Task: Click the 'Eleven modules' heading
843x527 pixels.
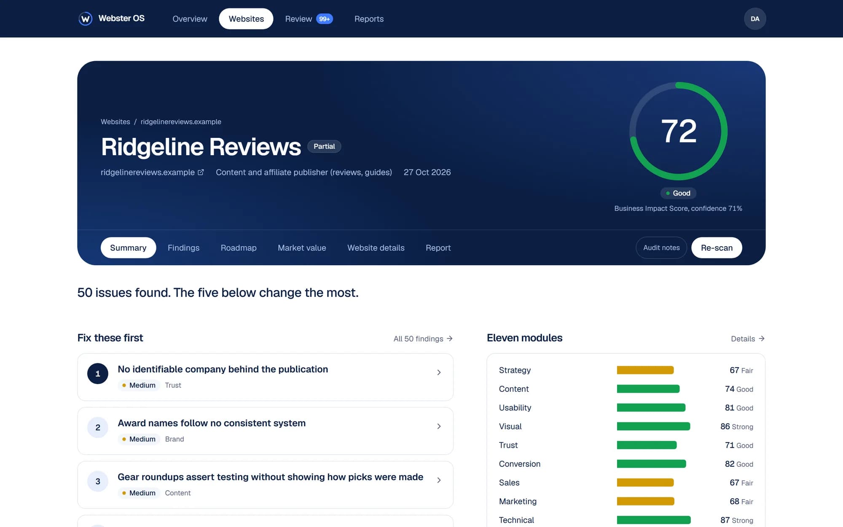Action: tap(524, 338)
